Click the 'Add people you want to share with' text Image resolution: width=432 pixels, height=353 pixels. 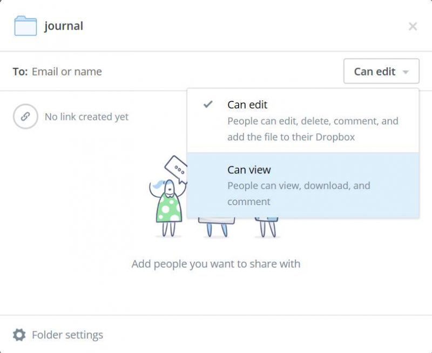216,263
